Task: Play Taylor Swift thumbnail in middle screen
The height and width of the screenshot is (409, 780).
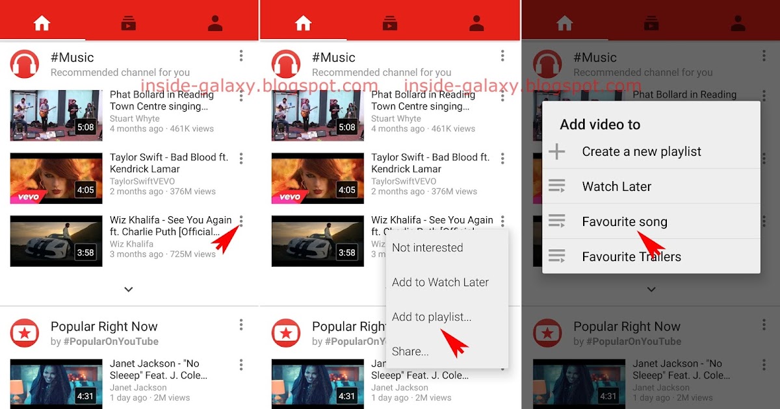Action: coord(318,178)
